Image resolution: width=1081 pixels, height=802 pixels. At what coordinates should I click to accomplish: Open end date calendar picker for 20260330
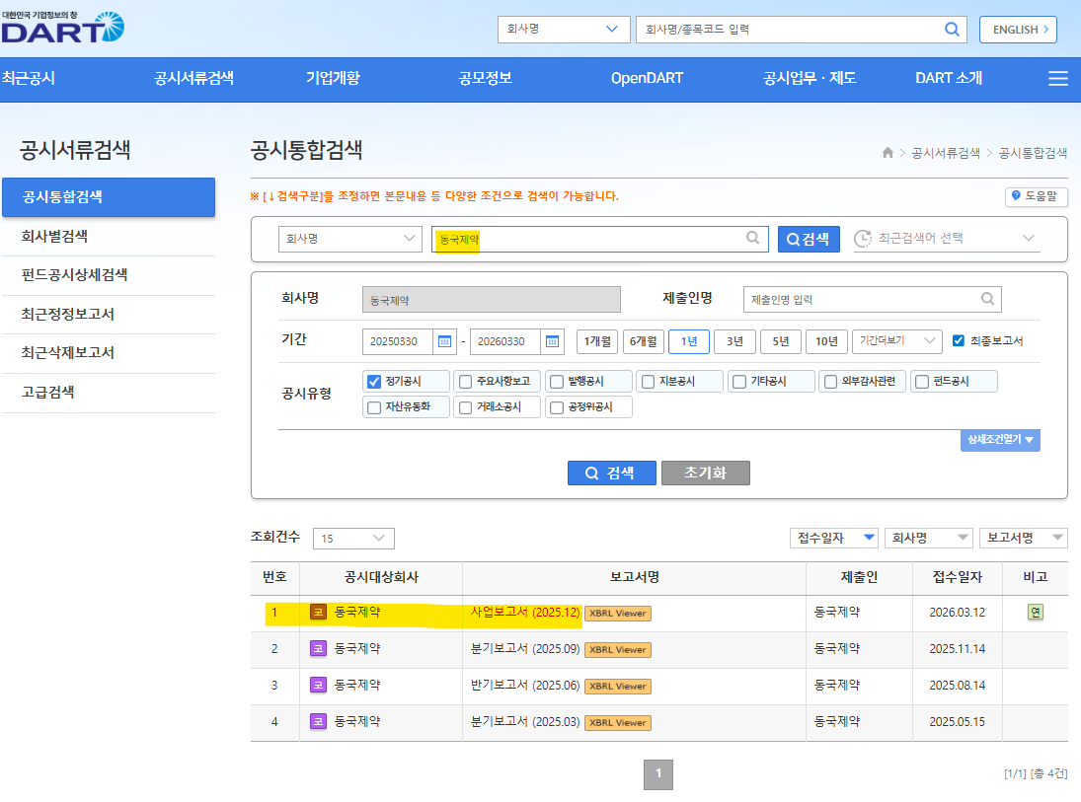[552, 341]
